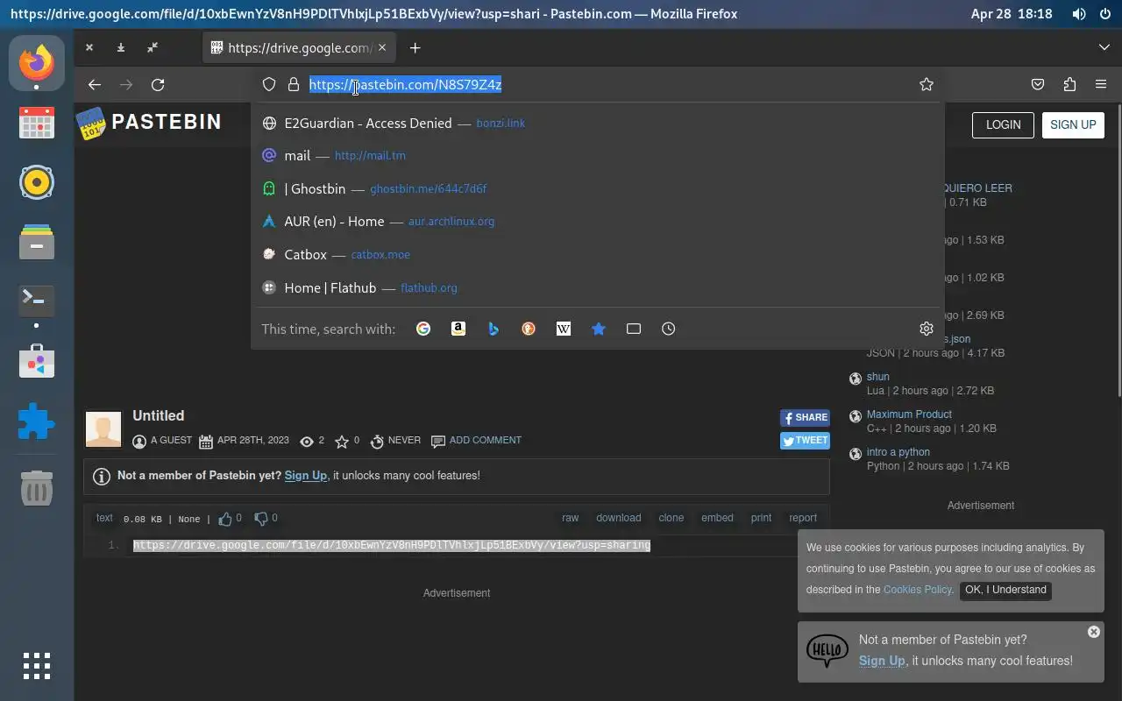1122x701 pixels.
Task: Report this paste
Action: coord(803,518)
